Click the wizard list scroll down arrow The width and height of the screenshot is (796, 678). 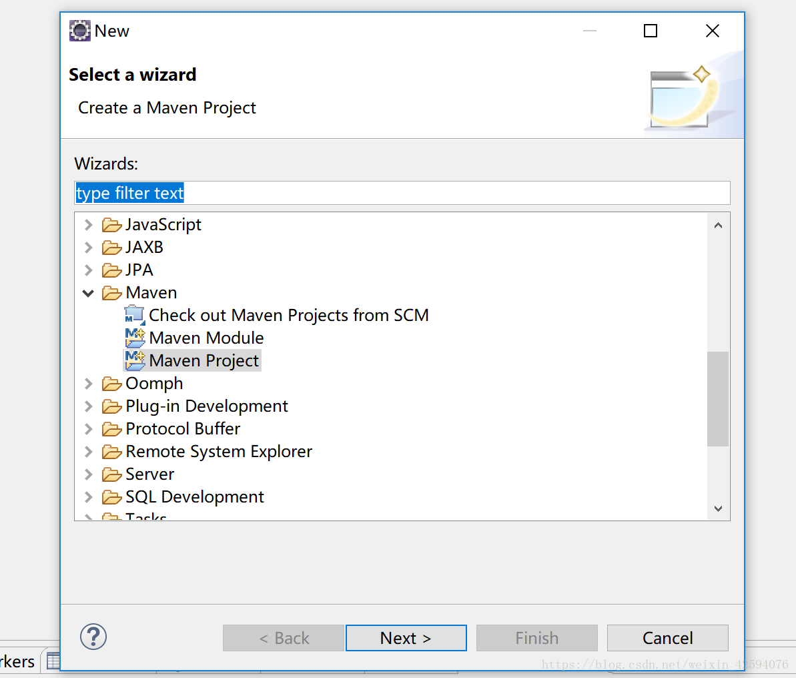pos(718,508)
